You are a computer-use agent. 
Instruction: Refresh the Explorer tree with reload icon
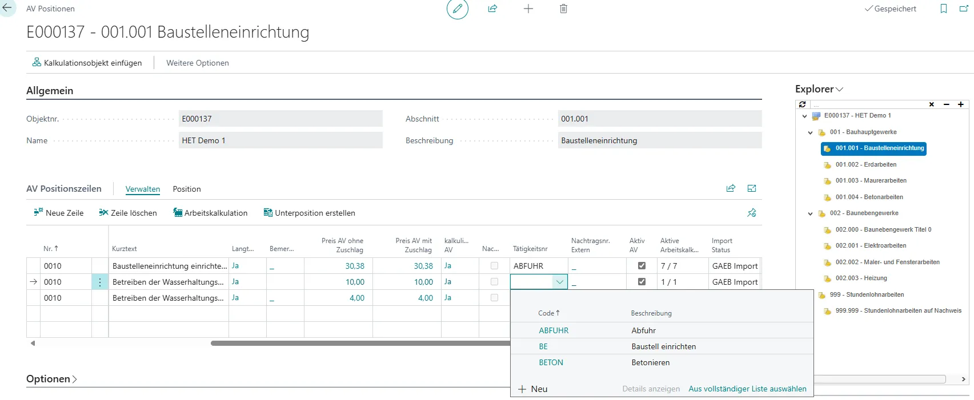pyautogui.click(x=802, y=104)
